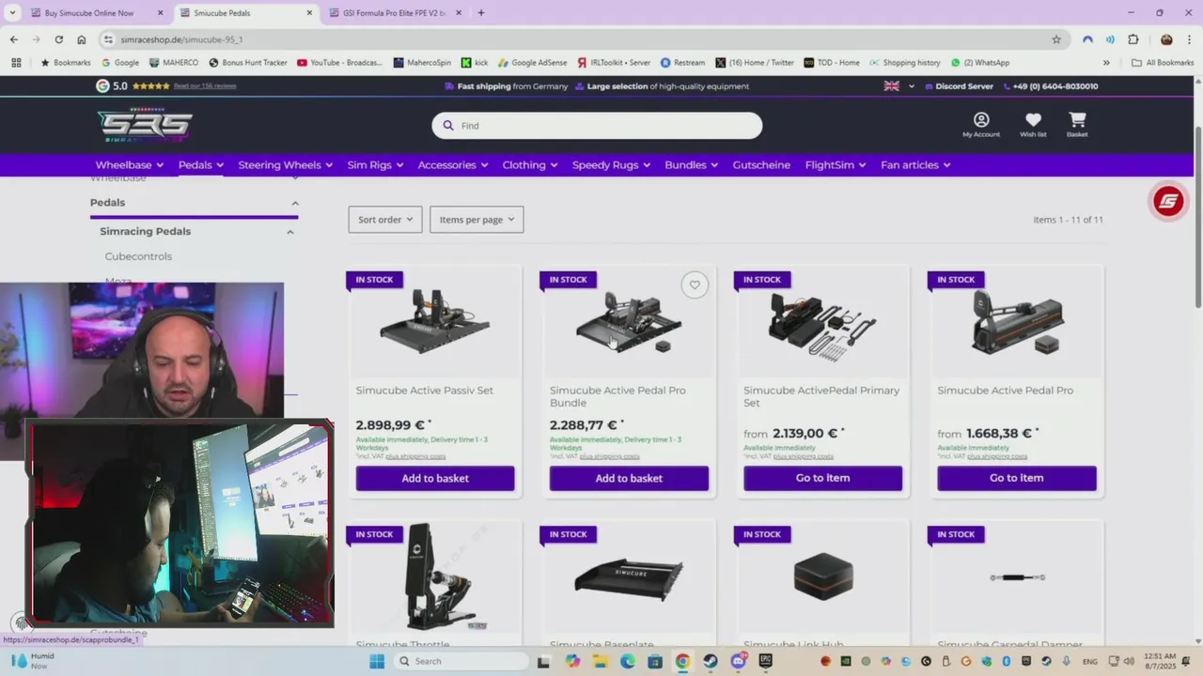Collapse the Simracing Pedals sidebar chevron
1203x676 pixels.
[290, 232]
